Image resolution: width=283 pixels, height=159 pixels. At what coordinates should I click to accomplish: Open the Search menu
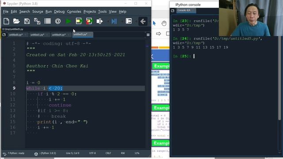(25, 11)
